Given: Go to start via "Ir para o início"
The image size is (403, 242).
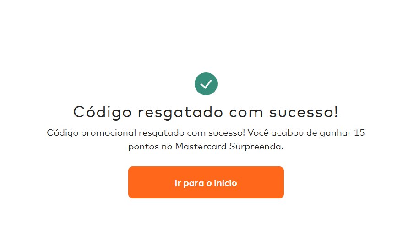Looking at the screenshot, I should [206, 182].
